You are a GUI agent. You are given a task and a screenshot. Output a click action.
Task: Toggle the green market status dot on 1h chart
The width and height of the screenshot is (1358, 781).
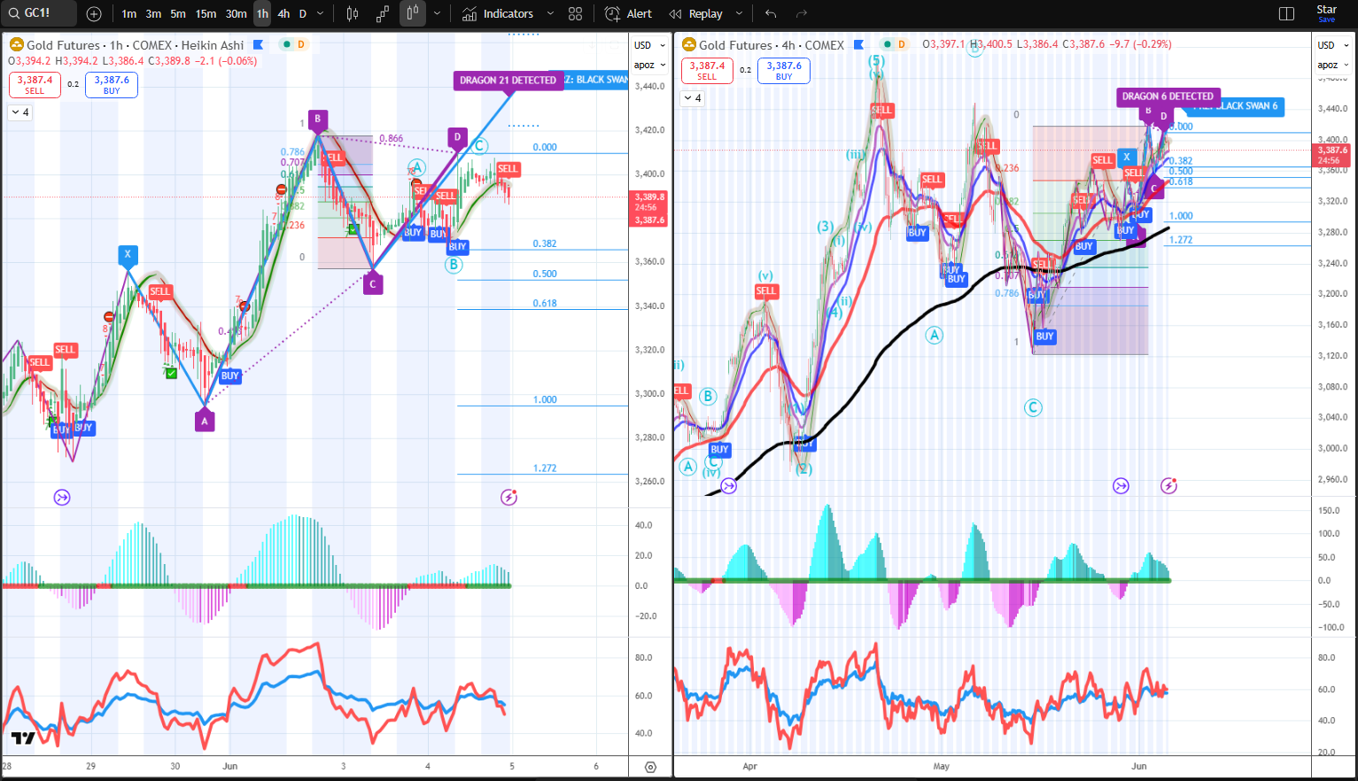287,44
